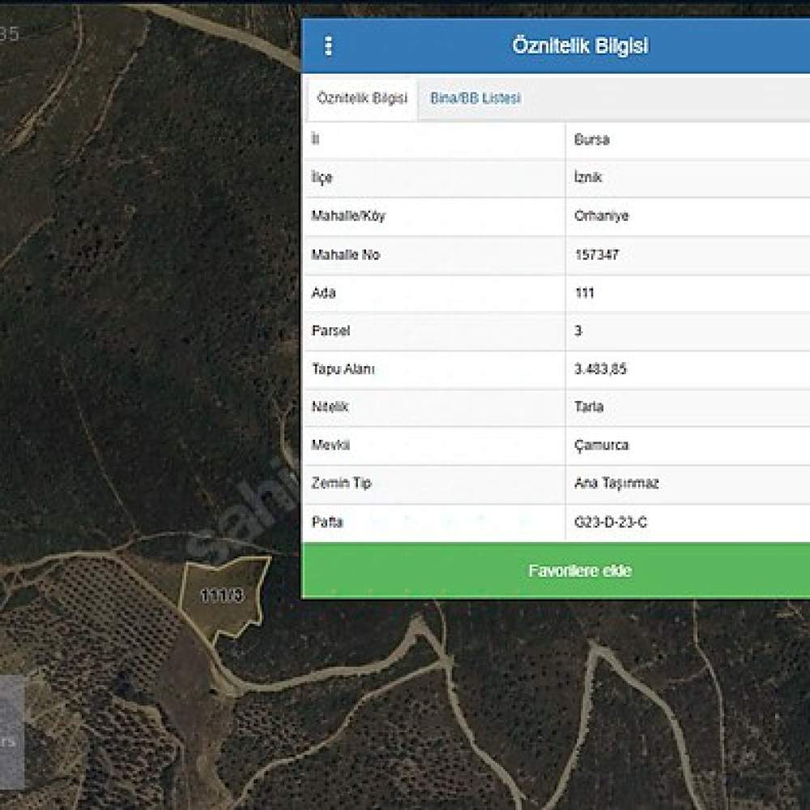The height and width of the screenshot is (810, 810).
Task: Click the Mahalle No label
Action: pyautogui.click(x=346, y=254)
